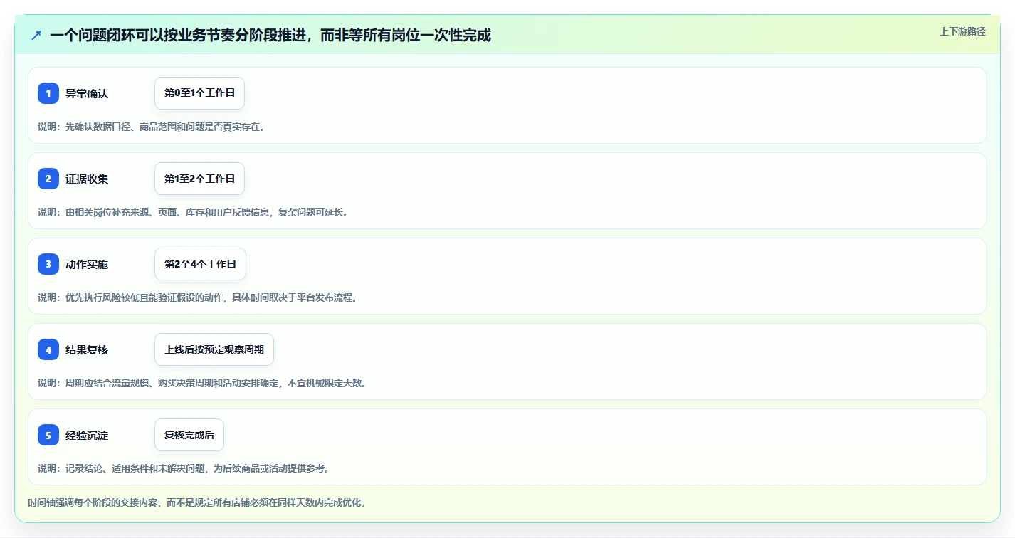Select step number 1 badge
This screenshot has height=538, width=1015.
coord(48,93)
